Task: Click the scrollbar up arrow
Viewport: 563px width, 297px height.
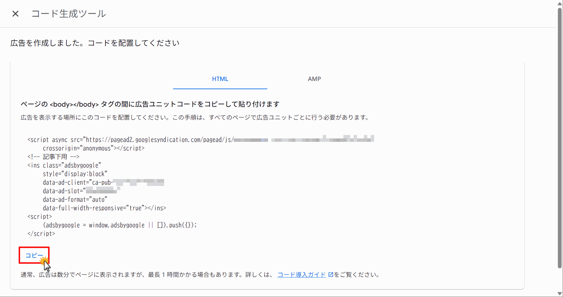Action: tap(560, 3)
